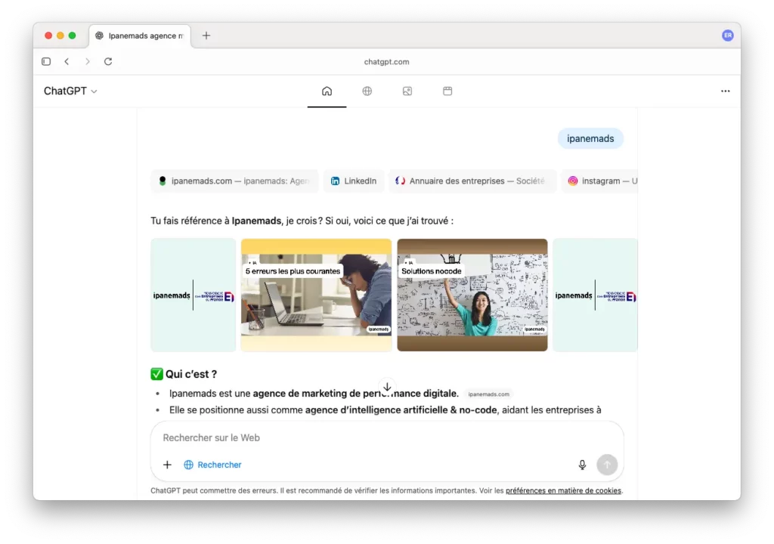The image size is (774, 544).
Task: Click the scroll-to-bottom arrow button
Action: click(x=387, y=387)
